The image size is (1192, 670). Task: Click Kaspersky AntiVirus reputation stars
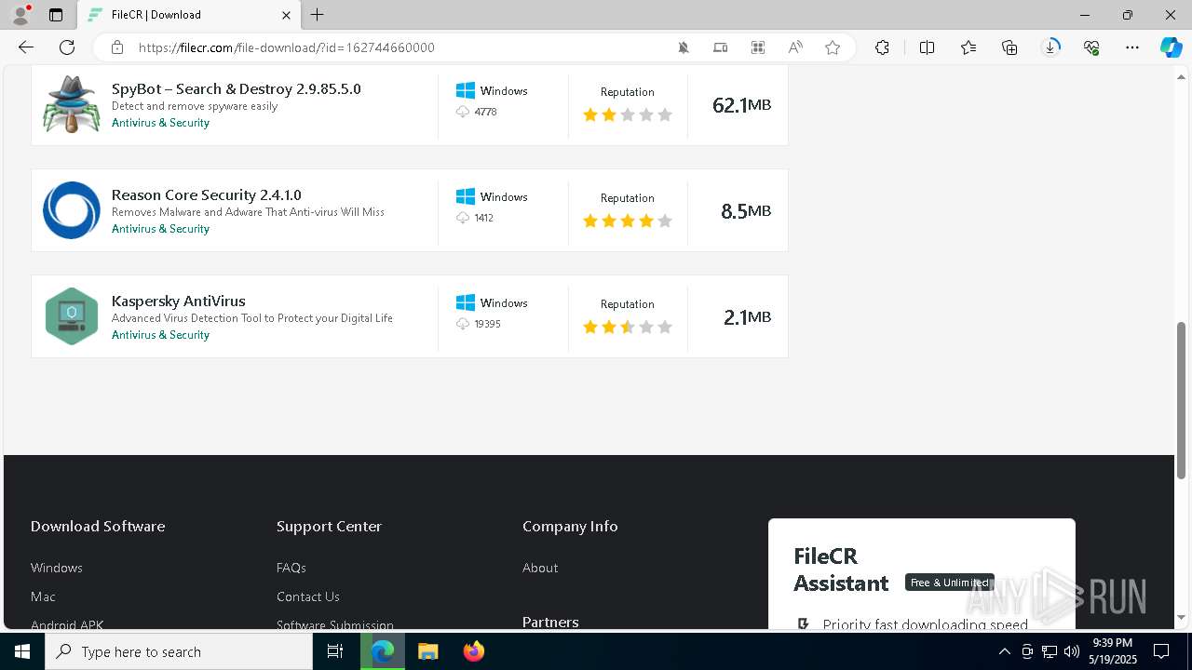(628, 327)
